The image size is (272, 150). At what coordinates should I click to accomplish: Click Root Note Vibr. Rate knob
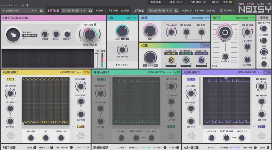click(x=52, y=147)
